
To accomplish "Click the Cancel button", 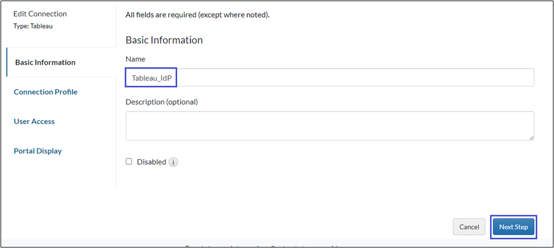I will click(469, 226).
